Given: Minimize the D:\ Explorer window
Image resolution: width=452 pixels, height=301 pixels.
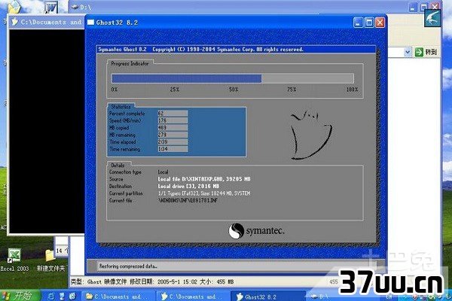Looking at the screenshot, I should (414, 7).
